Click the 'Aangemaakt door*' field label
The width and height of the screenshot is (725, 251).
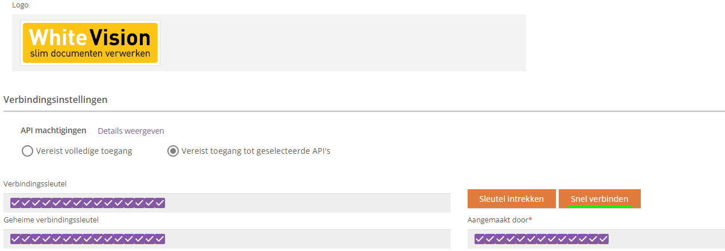500,220
